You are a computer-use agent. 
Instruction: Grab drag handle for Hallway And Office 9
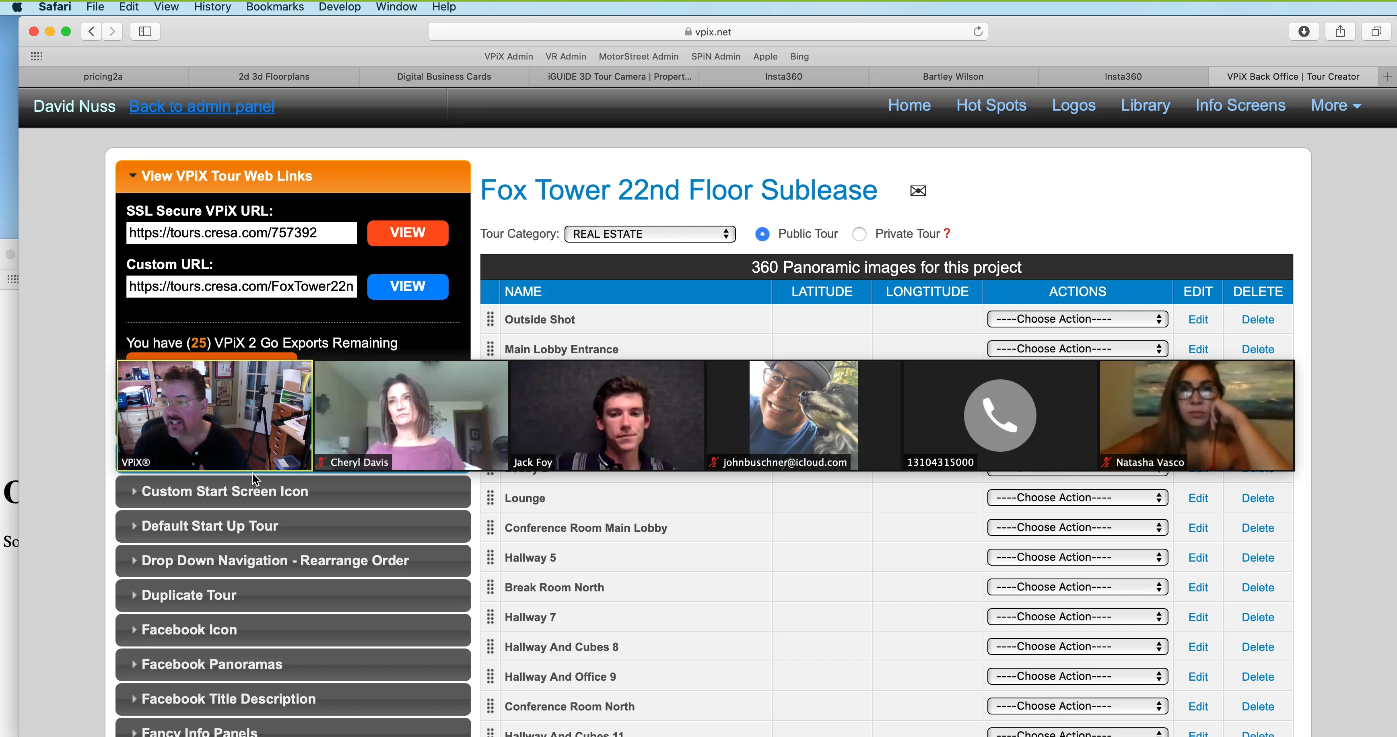point(490,677)
